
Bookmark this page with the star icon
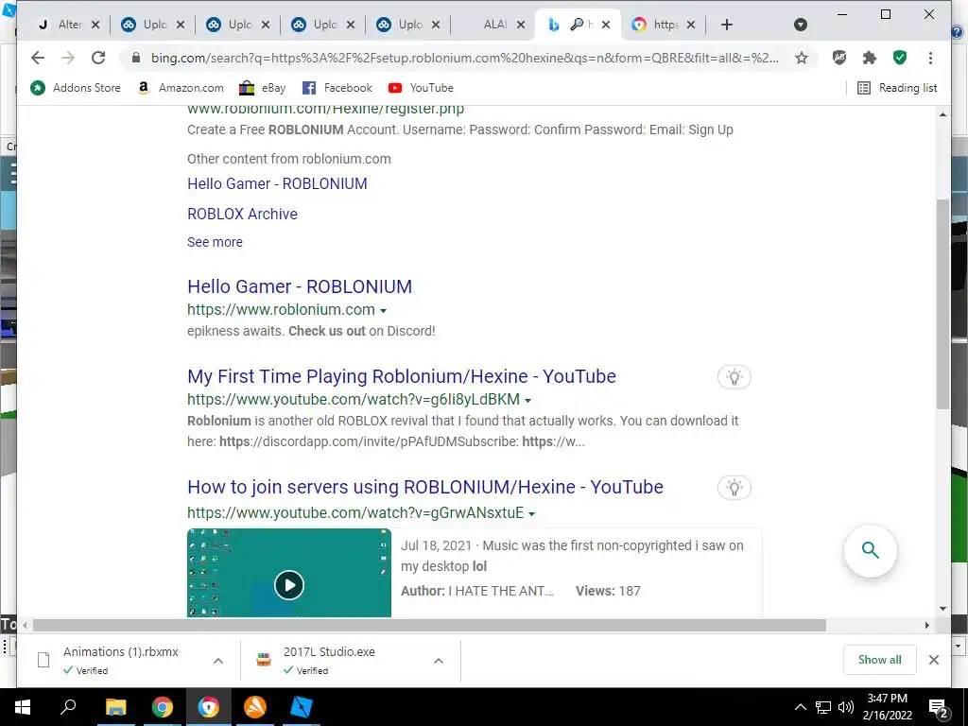pos(802,58)
